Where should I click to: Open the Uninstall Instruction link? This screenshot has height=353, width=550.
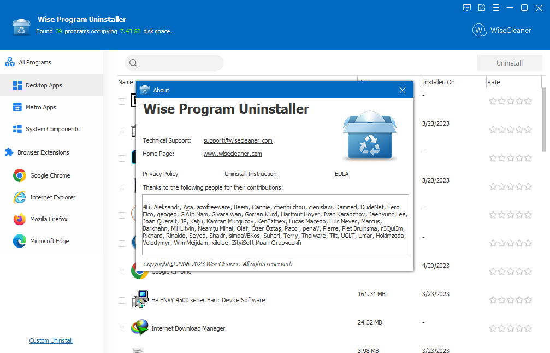click(251, 174)
